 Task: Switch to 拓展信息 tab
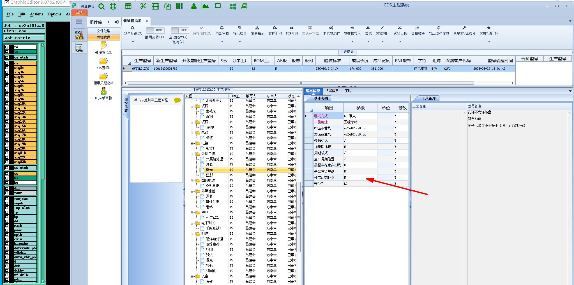(x=332, y=91)
